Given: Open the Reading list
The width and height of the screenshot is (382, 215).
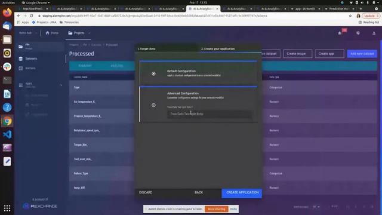Looking at the screenshot, I should (369, 22).
